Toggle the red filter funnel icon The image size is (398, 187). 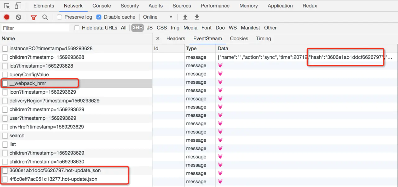[x=34, y=17]
